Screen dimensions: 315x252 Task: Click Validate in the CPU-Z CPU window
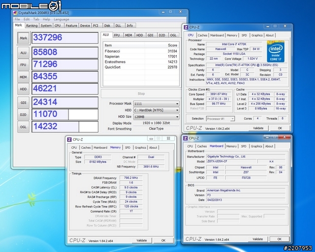point(258,128)
